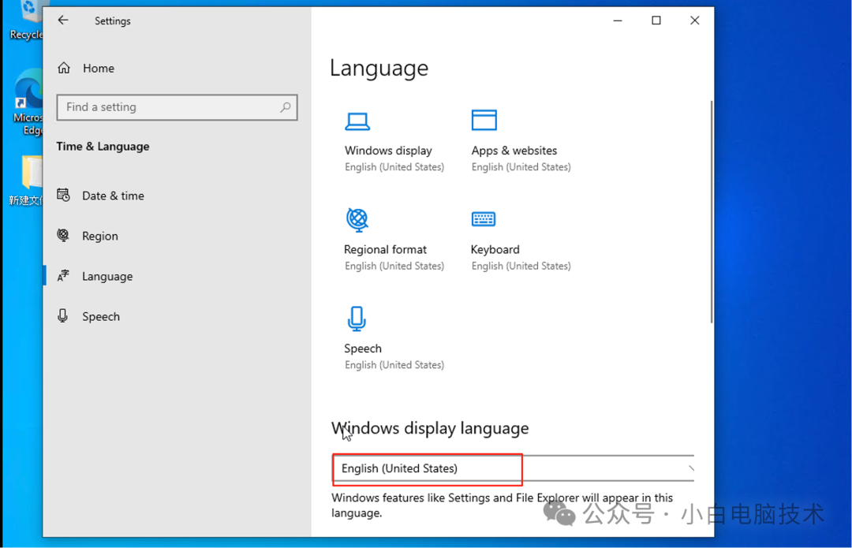The width and height of the screenshot is (852, 548).
Task: Click the large Speech microphone tile icon
Action: [357, 319]
